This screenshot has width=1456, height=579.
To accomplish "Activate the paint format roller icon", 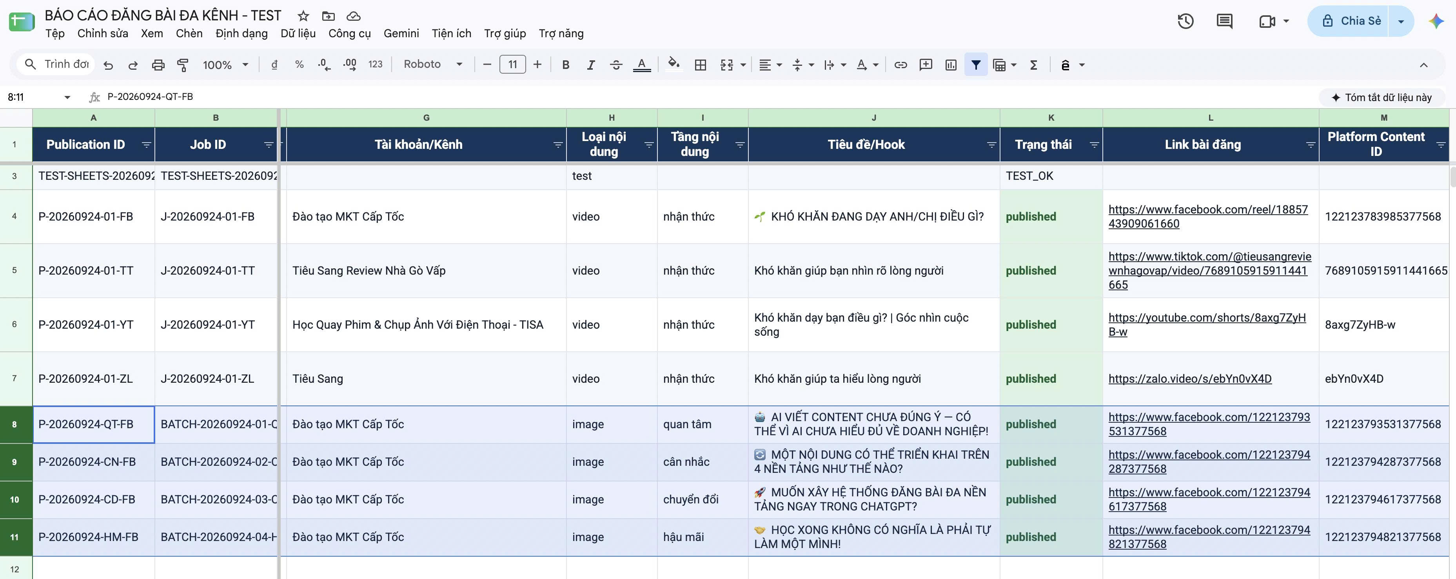I will (183, 65).
